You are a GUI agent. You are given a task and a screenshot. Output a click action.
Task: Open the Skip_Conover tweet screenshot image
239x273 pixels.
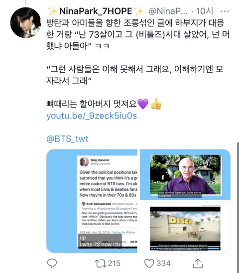(92, 201)
